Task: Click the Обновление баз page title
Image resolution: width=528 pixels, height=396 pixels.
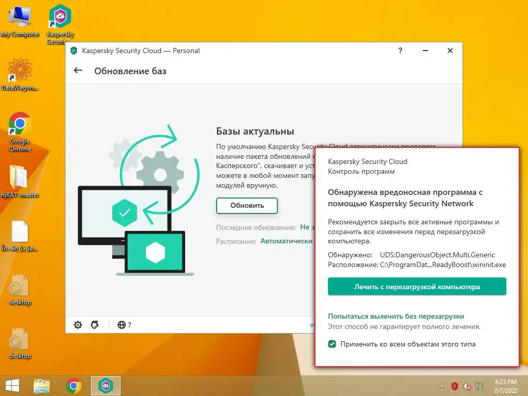Action: point(130,71)
